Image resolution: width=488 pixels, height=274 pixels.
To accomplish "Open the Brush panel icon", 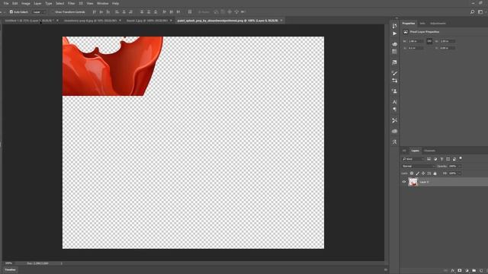I will tap(395, 73).
